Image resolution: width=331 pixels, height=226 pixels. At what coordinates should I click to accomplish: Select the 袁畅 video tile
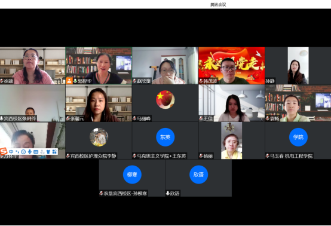[x=298, y=103]
